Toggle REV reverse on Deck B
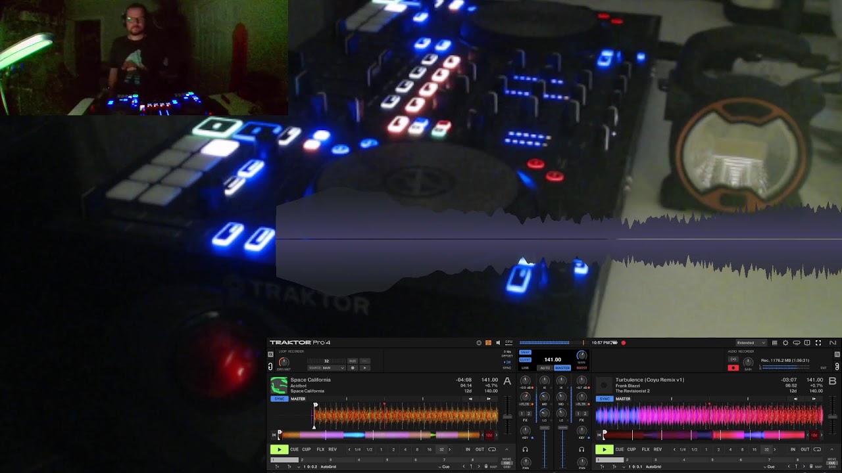This screenshot has height=473, width=842. click(x=658, y=449)
